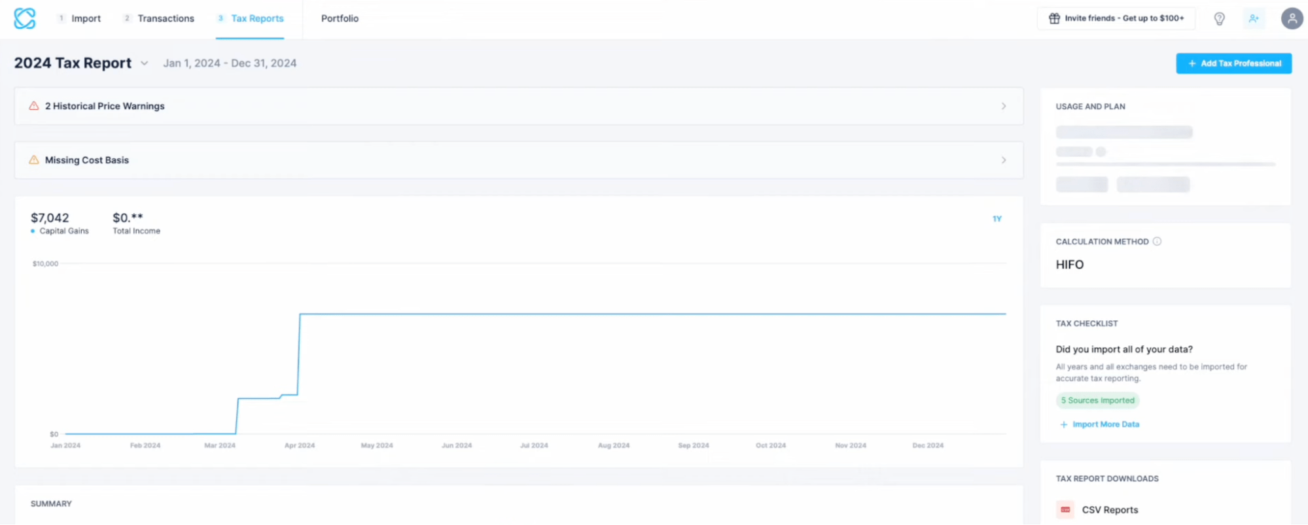Image resolution: width=1308 pixels, height=525 pixels.
Task: Expand the Historical Price Warnings row
Action: pyautogui.click(x=1003, y=106)
